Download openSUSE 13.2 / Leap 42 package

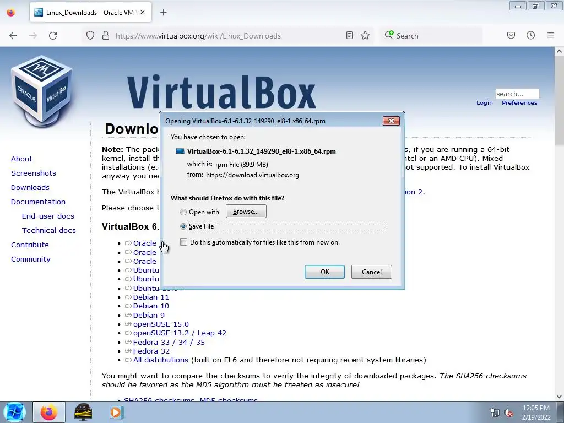tap(180, 333)
